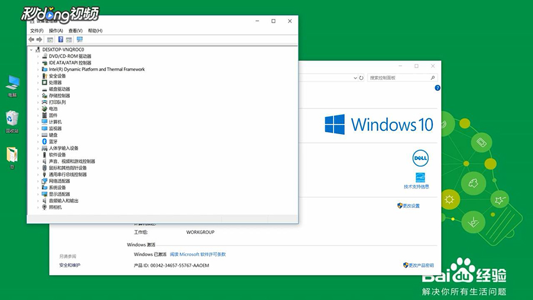Click the search magnifier in Control Panel
The image size is (533, 300).
[433, 78]
